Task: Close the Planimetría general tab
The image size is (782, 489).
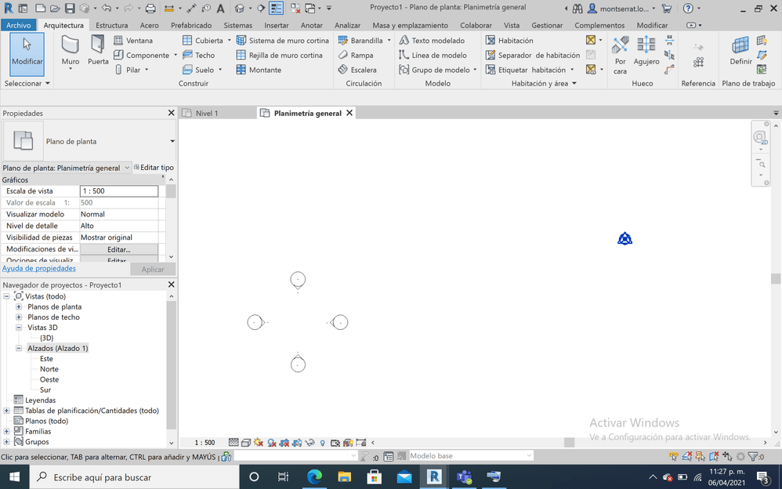Action: [349, 113]
